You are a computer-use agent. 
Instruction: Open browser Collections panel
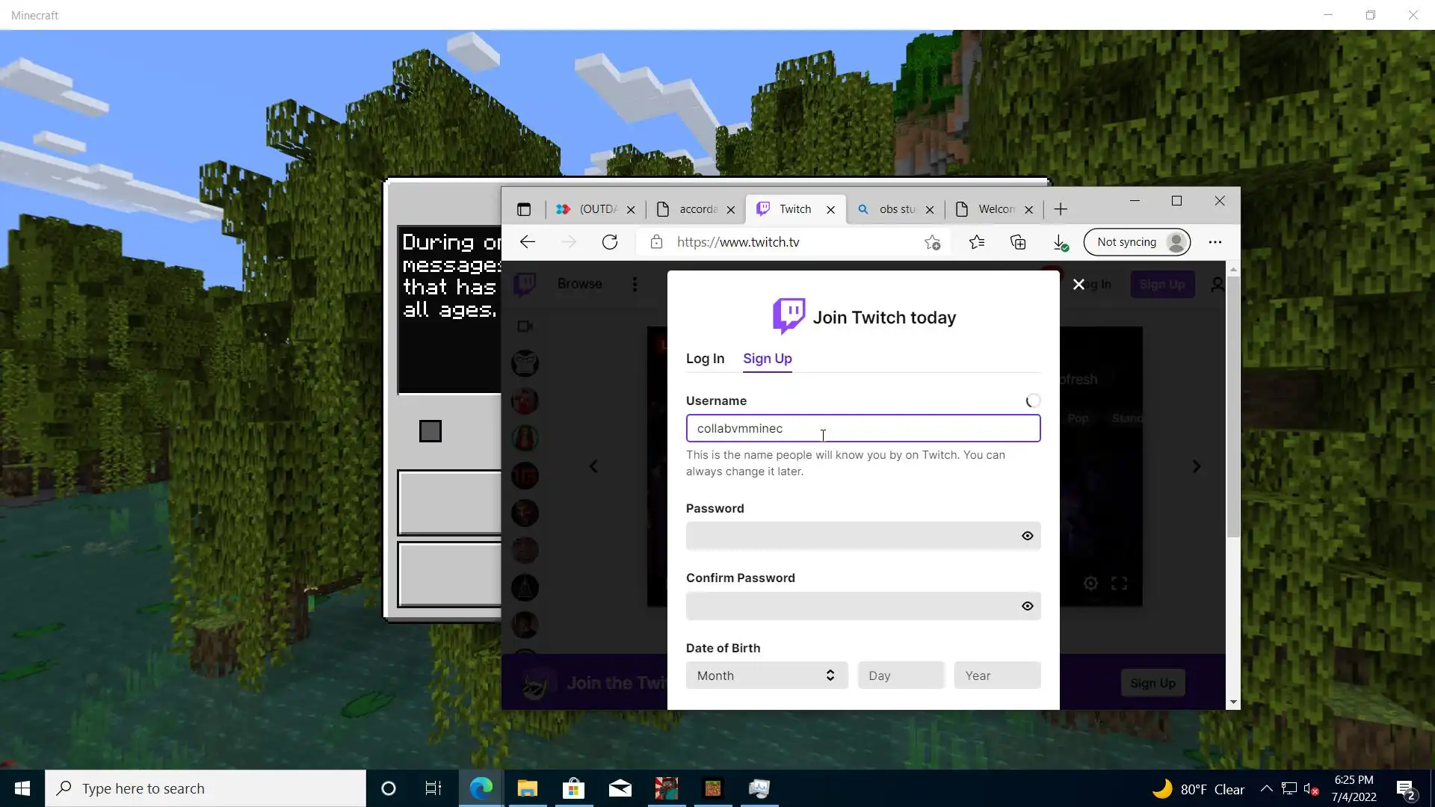click(1018, 242)
